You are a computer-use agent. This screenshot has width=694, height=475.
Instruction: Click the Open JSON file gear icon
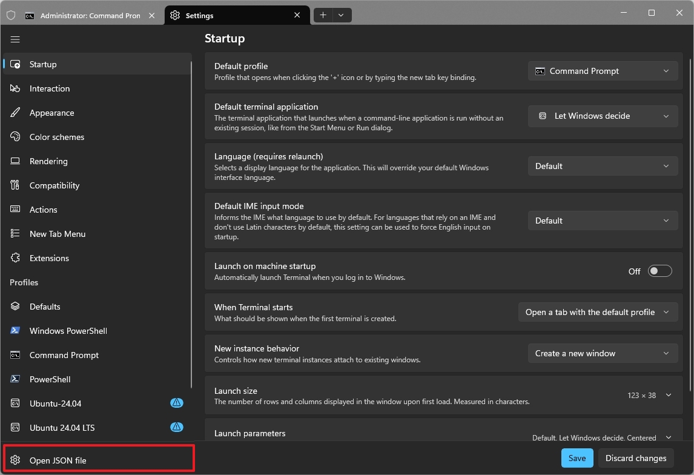tap(16, 460)
